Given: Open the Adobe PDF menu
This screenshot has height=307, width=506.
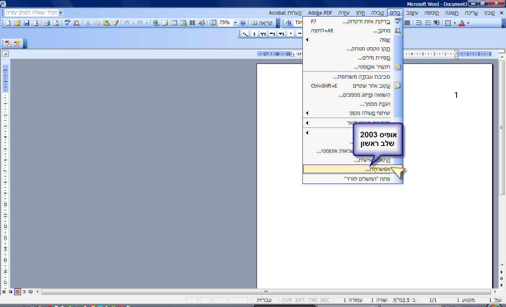Looking at the screenshot, I should [x=320, y=13].
